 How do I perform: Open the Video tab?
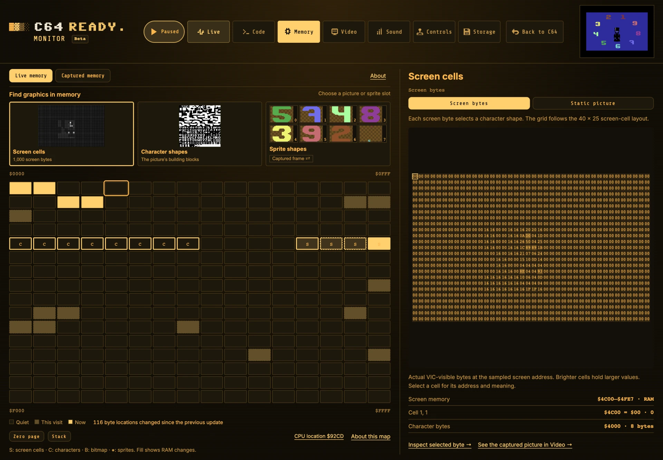click(x=344, y=32)
